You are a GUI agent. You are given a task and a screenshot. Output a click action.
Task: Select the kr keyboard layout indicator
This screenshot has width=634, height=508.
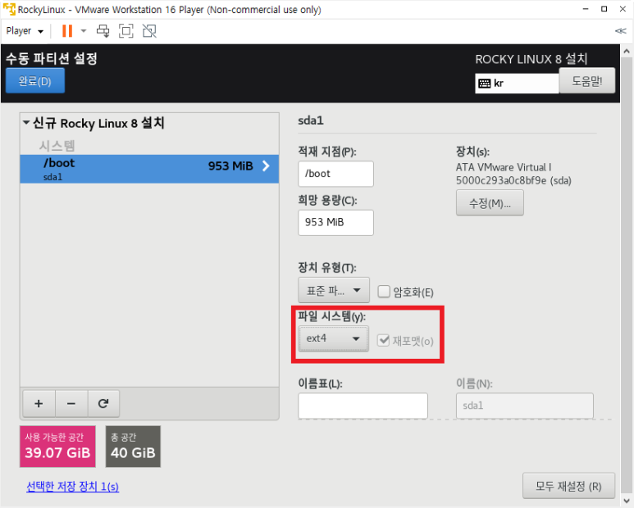tap(517, 84)
